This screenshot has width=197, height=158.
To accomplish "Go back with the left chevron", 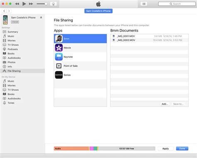I will (x=4, y=11).
